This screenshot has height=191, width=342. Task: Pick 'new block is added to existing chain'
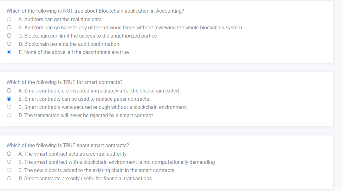point(9,170)
